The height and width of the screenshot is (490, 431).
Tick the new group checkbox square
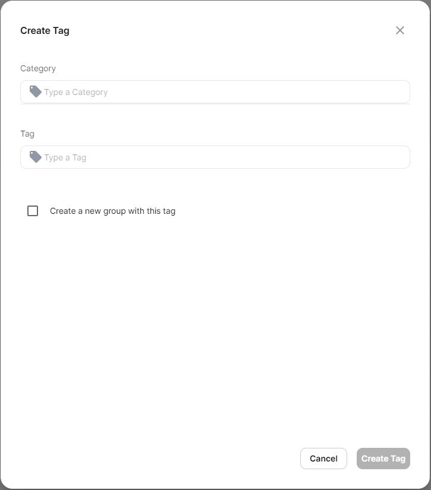click(x=33, y=211)
